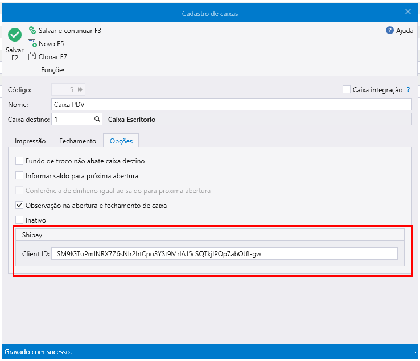Uncheck Observação na abertura e fechamento de caixa
This screenshot has width=420, height=361.
pos(20,205)
